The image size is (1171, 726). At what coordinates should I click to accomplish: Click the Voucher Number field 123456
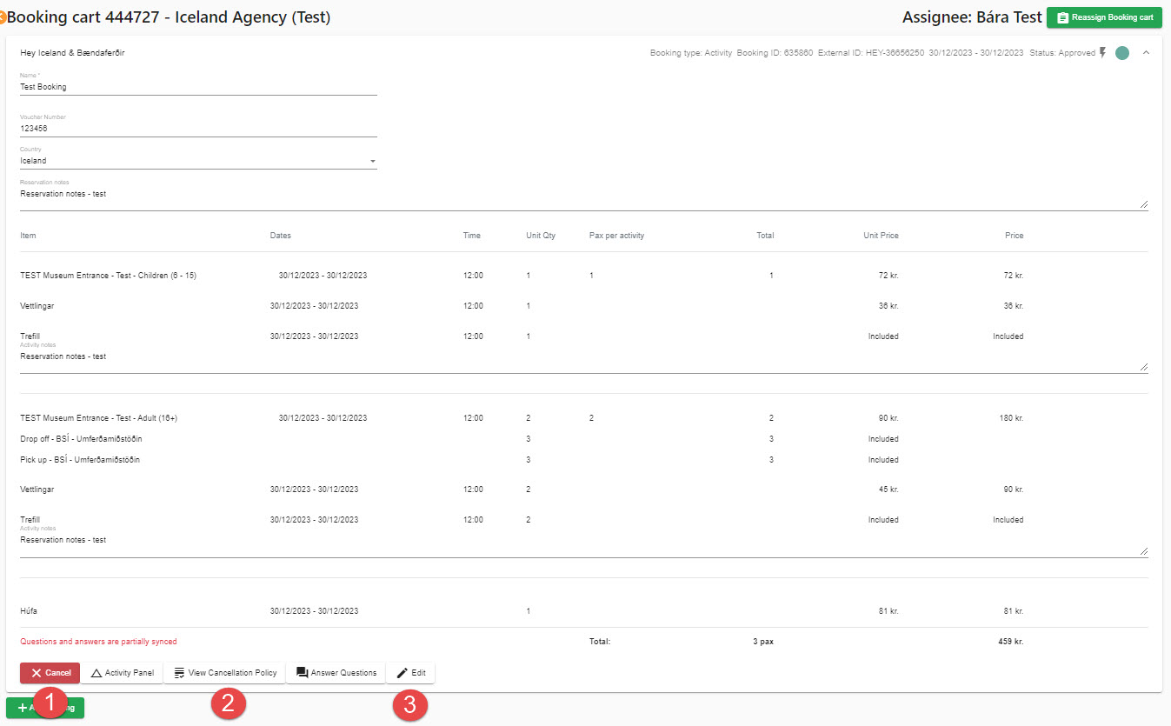coord(198,129)
